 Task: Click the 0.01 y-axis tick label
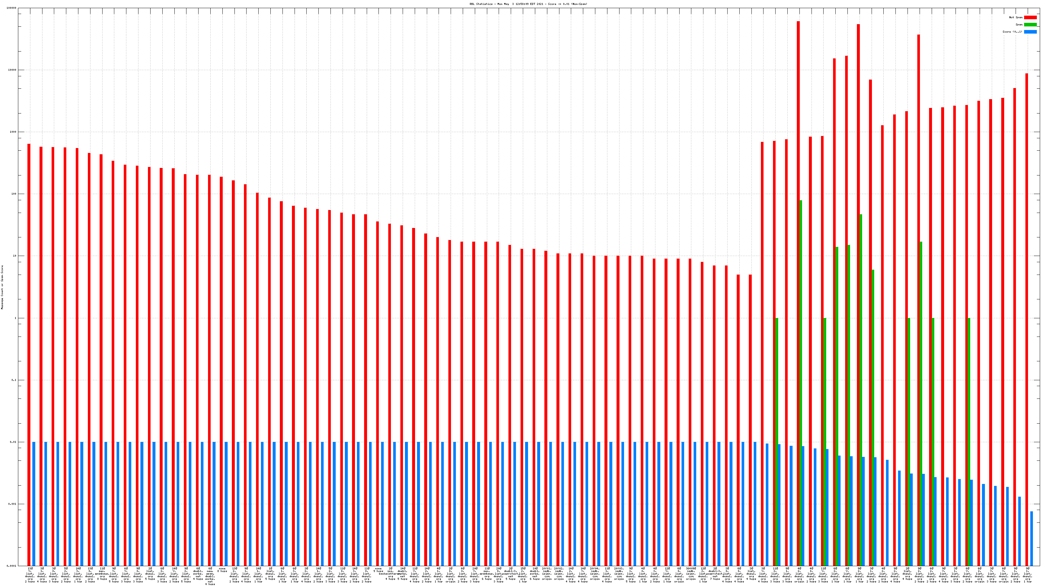coord(13,442)
